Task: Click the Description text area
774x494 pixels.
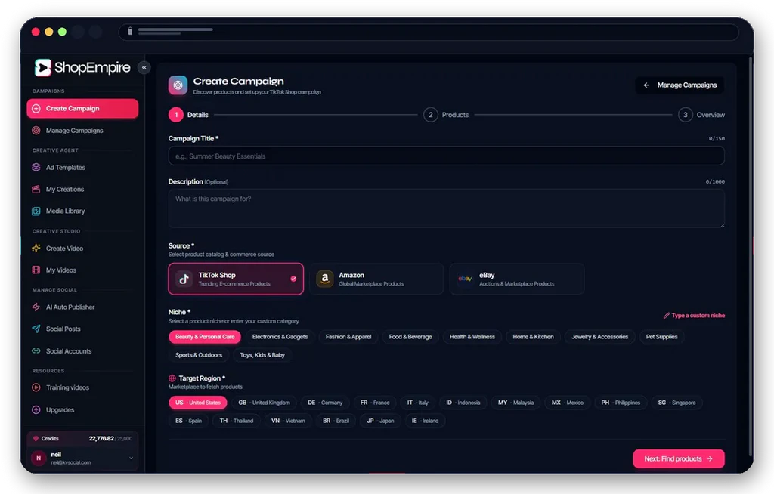Action: (446, 208)
